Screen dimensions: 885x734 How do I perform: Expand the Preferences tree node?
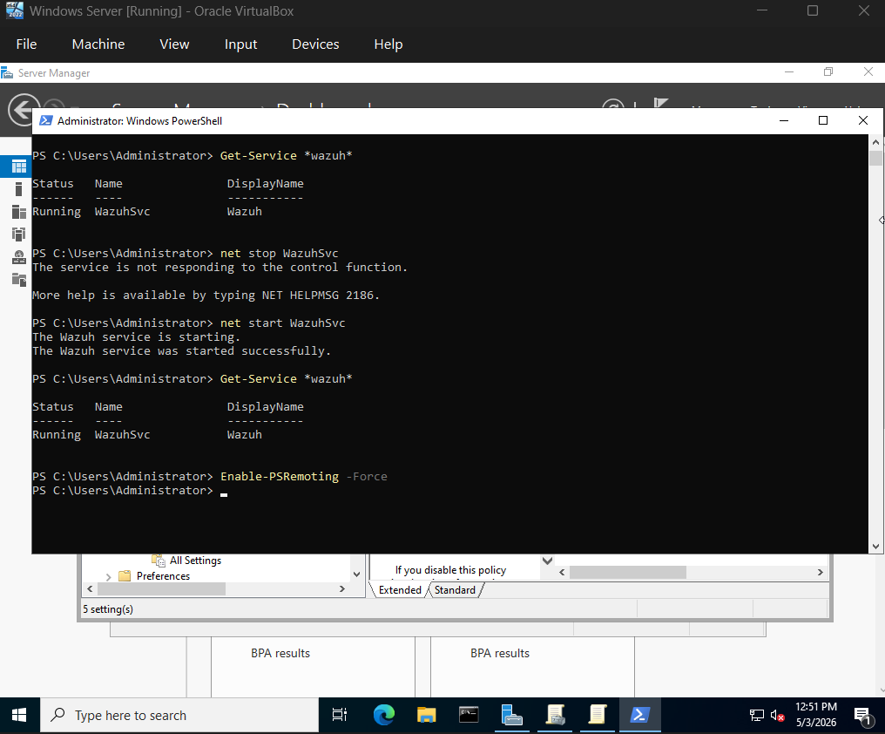[x=108, y=576]
